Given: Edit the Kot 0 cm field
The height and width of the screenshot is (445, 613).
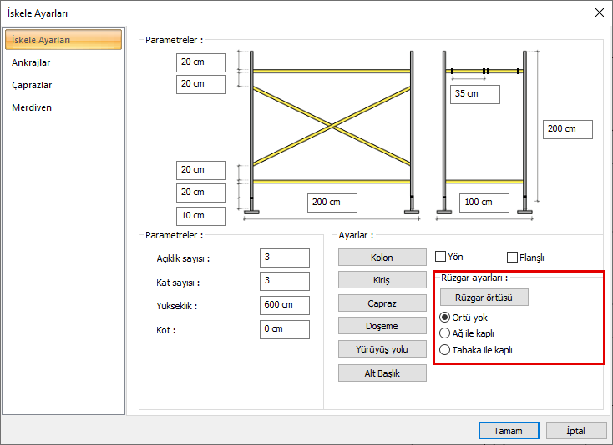Looking at the screenshot, I should pyautogui.click(x=285, y=329).
